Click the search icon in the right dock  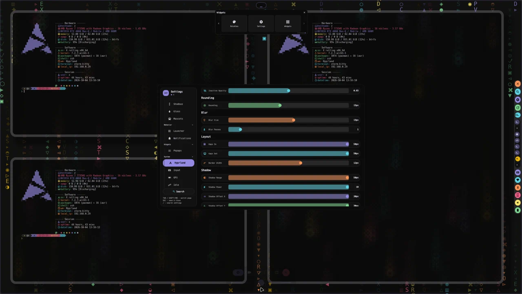(518, 91)
